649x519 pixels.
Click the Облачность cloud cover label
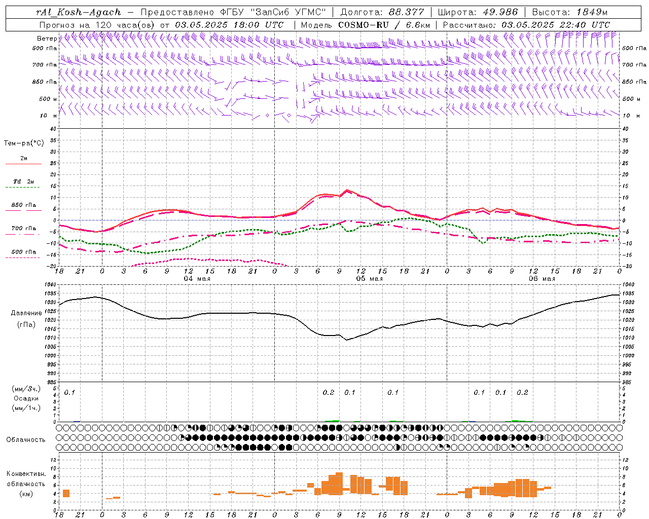pos(26,439)
